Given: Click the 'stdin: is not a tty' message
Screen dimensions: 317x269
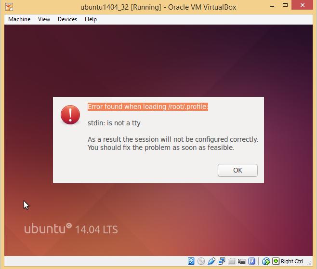Looking at the screenshot, I should [x=114, y=123].
